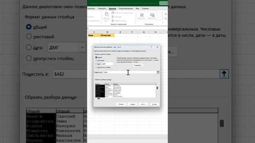Select column header G in the worksheet
Image resolution: width=255 pixels, height=143 pixels.
click(143, 32)
